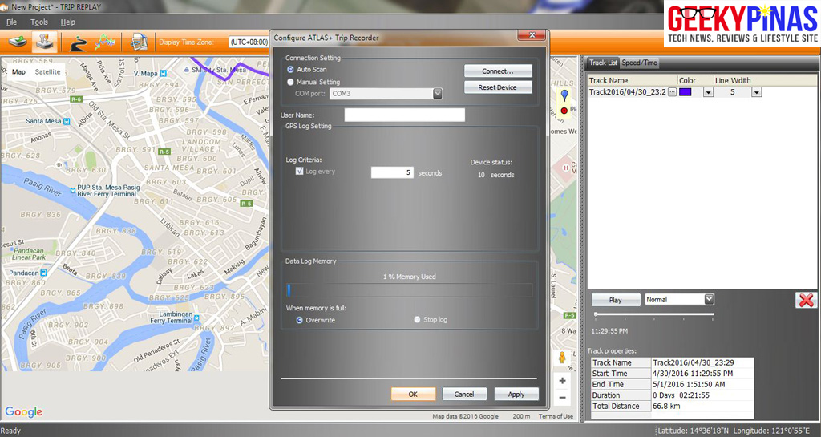The height and width of the screenshot is (437, 821).
Task: Click the SM City Sta. Mesa place icon
Action: point(186,70)
